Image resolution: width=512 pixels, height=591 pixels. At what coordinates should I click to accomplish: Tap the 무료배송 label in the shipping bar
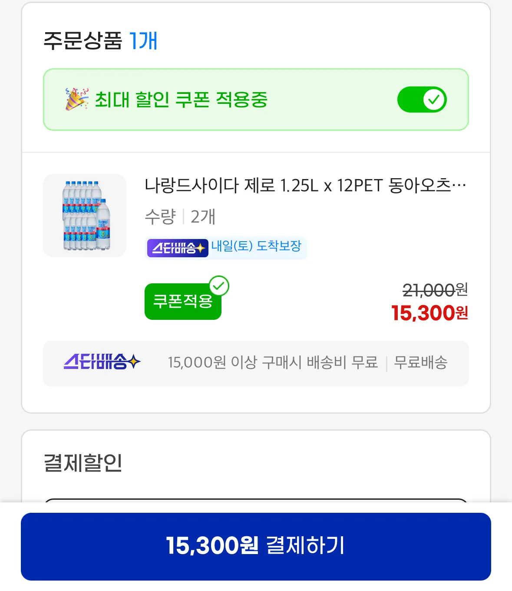coord(420,362)
